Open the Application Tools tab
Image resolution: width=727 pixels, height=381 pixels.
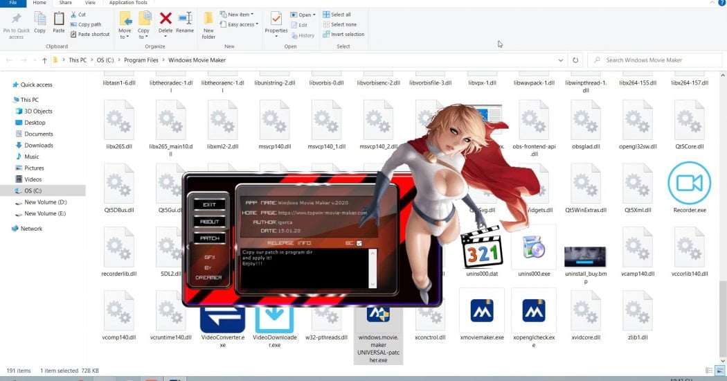click(x=128, y=3)
